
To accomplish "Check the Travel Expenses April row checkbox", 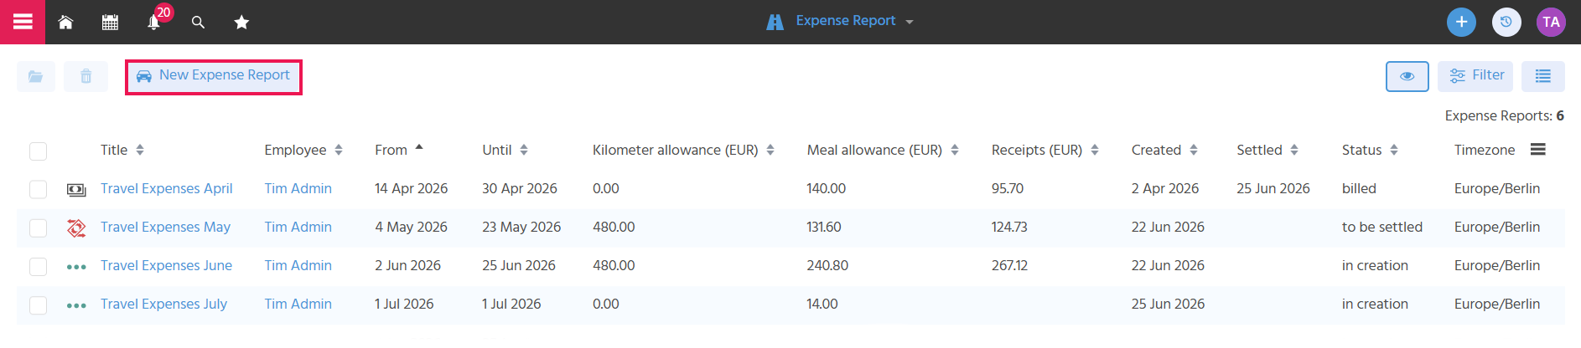I will (38, 190).
